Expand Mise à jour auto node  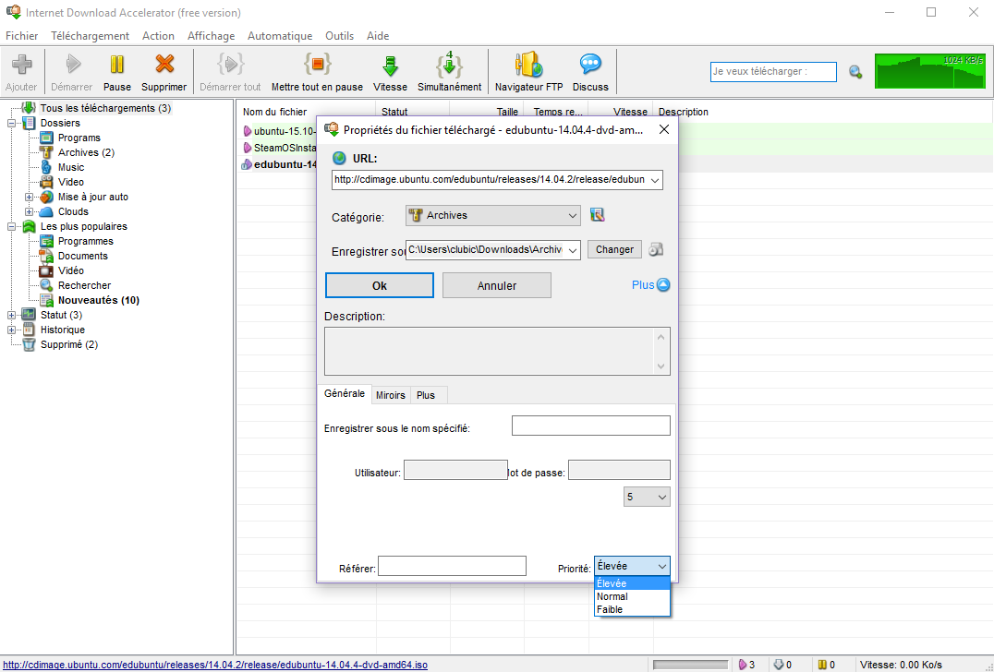(x=29, y=197)
